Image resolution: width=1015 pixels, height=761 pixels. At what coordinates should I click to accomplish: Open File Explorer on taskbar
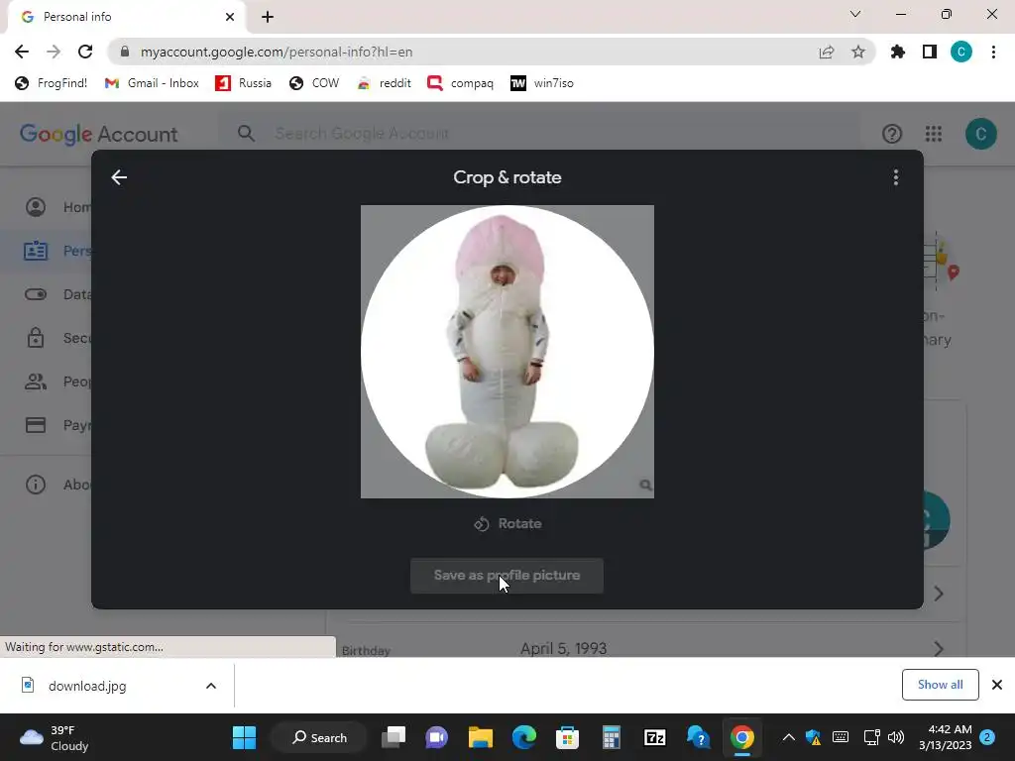481,737
